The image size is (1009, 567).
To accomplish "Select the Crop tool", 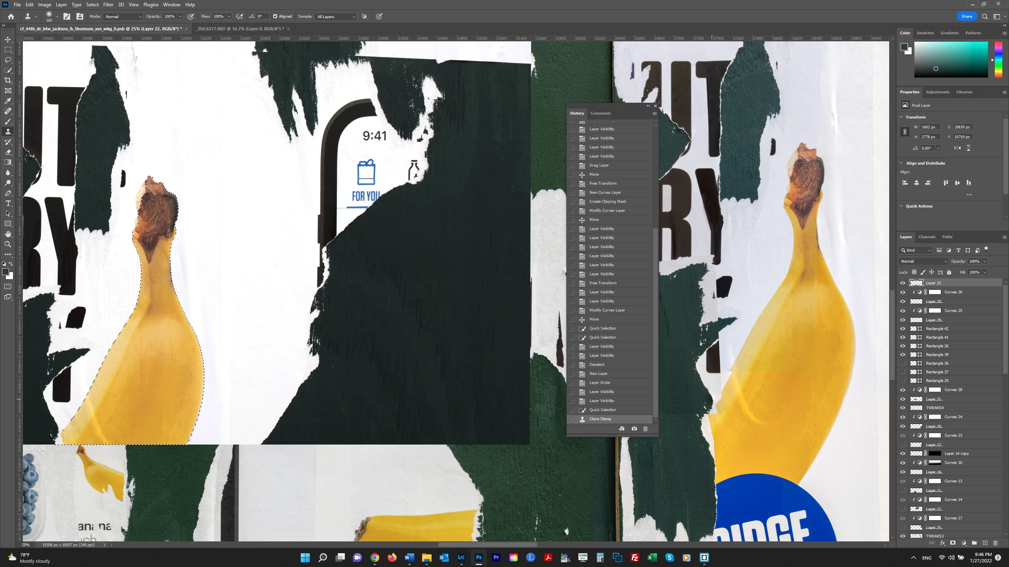I will tap(8, 80).
